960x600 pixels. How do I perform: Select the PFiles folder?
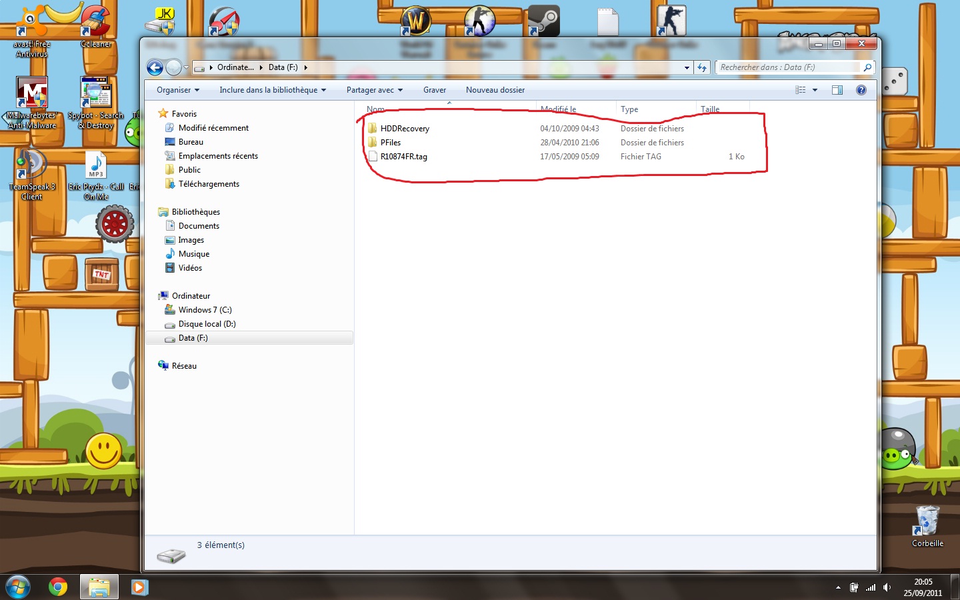(391, 143)
